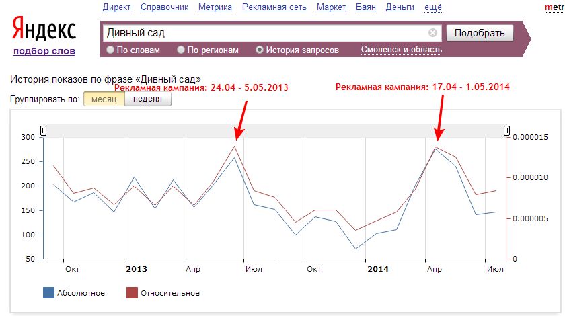Open the Директ link
565x320 pixels.
116,7
